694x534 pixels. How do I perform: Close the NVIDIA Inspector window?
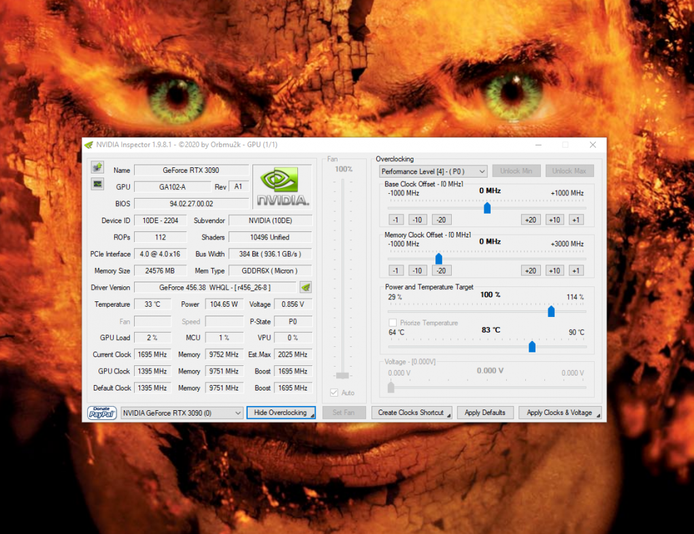point(593,145)
